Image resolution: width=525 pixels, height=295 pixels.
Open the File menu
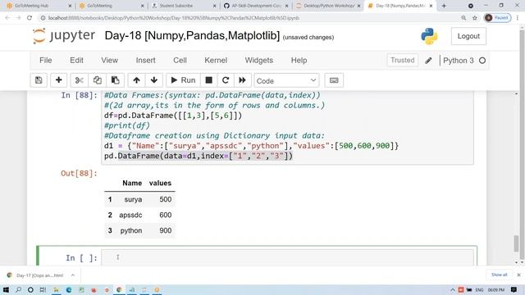click(46, 60)
